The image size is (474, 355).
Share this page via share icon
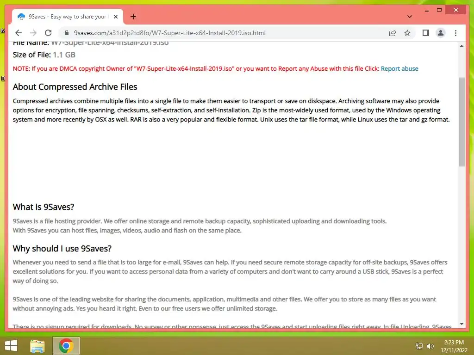393,33
